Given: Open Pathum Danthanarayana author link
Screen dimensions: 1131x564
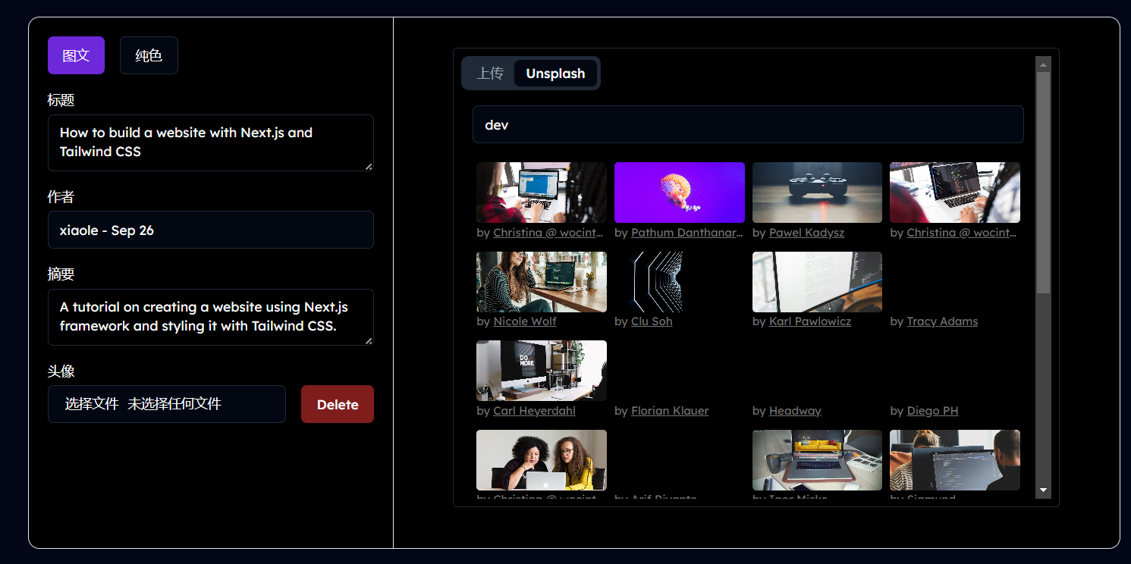Looking at the screenshot, I should (686, 233).
